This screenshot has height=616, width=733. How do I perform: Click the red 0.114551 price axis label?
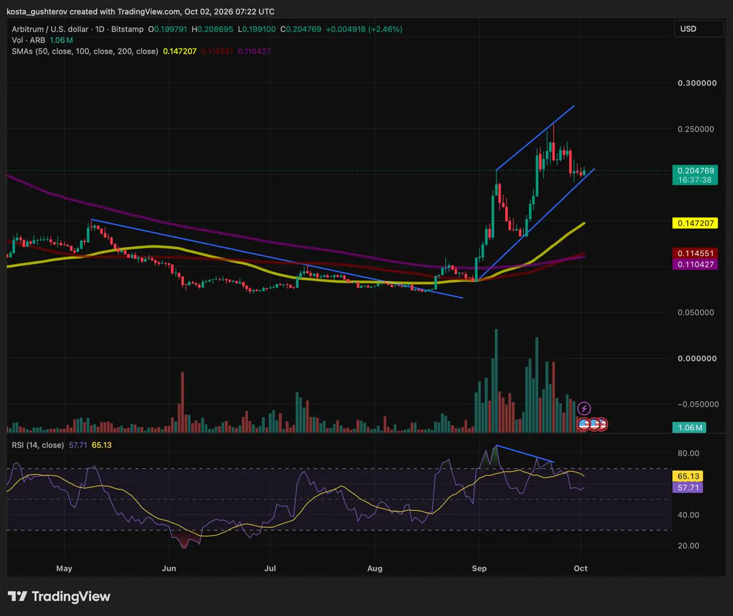pos(695,253)
